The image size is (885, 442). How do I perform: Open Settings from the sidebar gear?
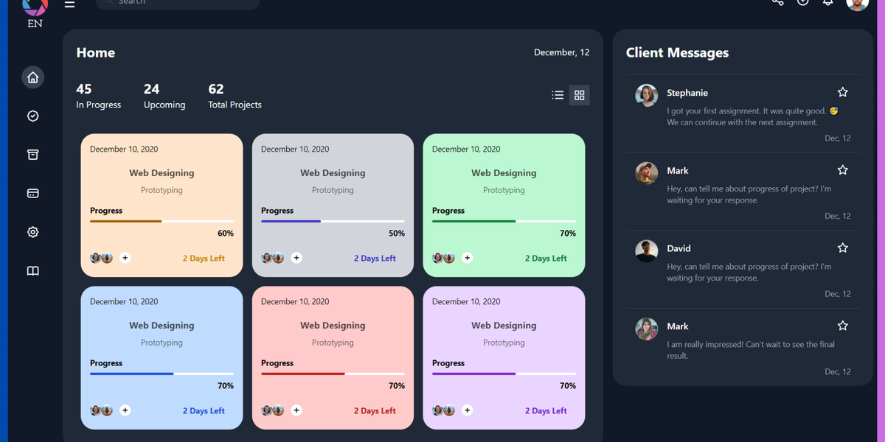coord(32,231)
